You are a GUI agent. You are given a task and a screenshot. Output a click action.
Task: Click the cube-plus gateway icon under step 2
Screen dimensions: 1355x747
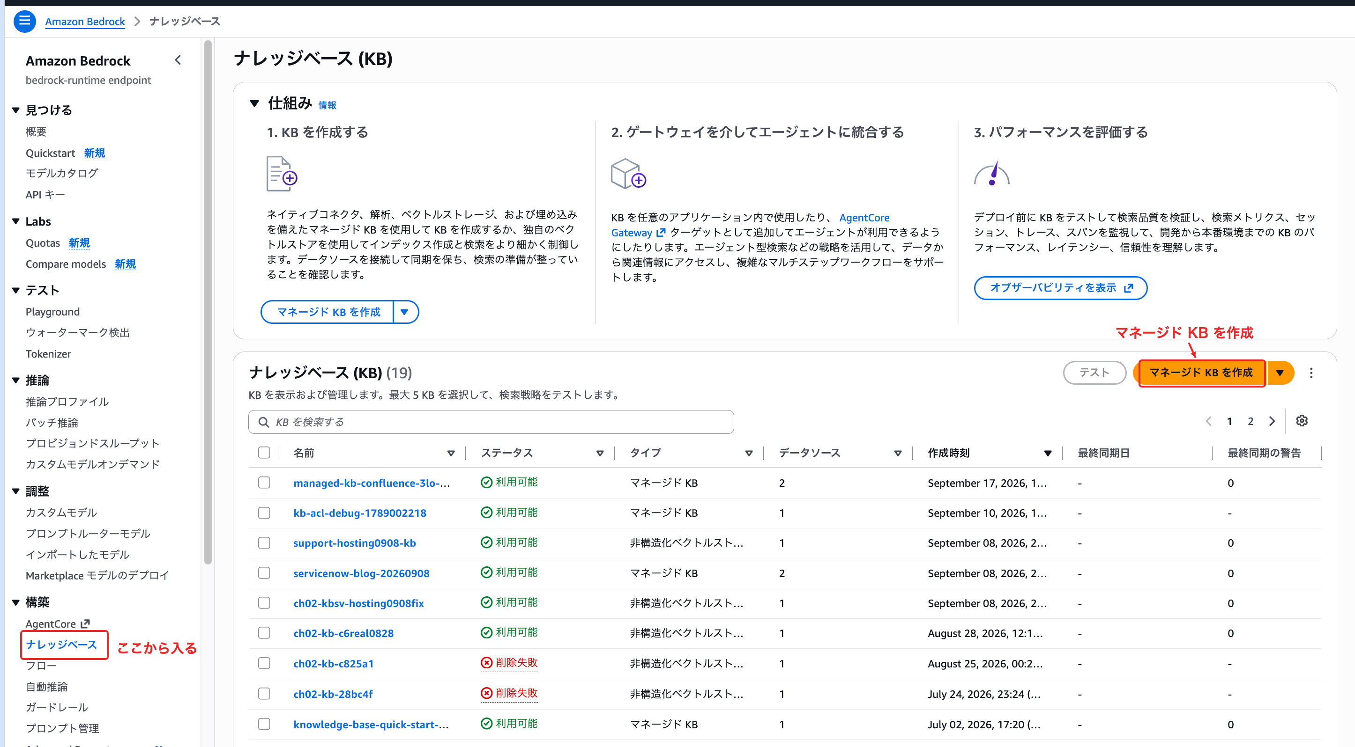628,174
